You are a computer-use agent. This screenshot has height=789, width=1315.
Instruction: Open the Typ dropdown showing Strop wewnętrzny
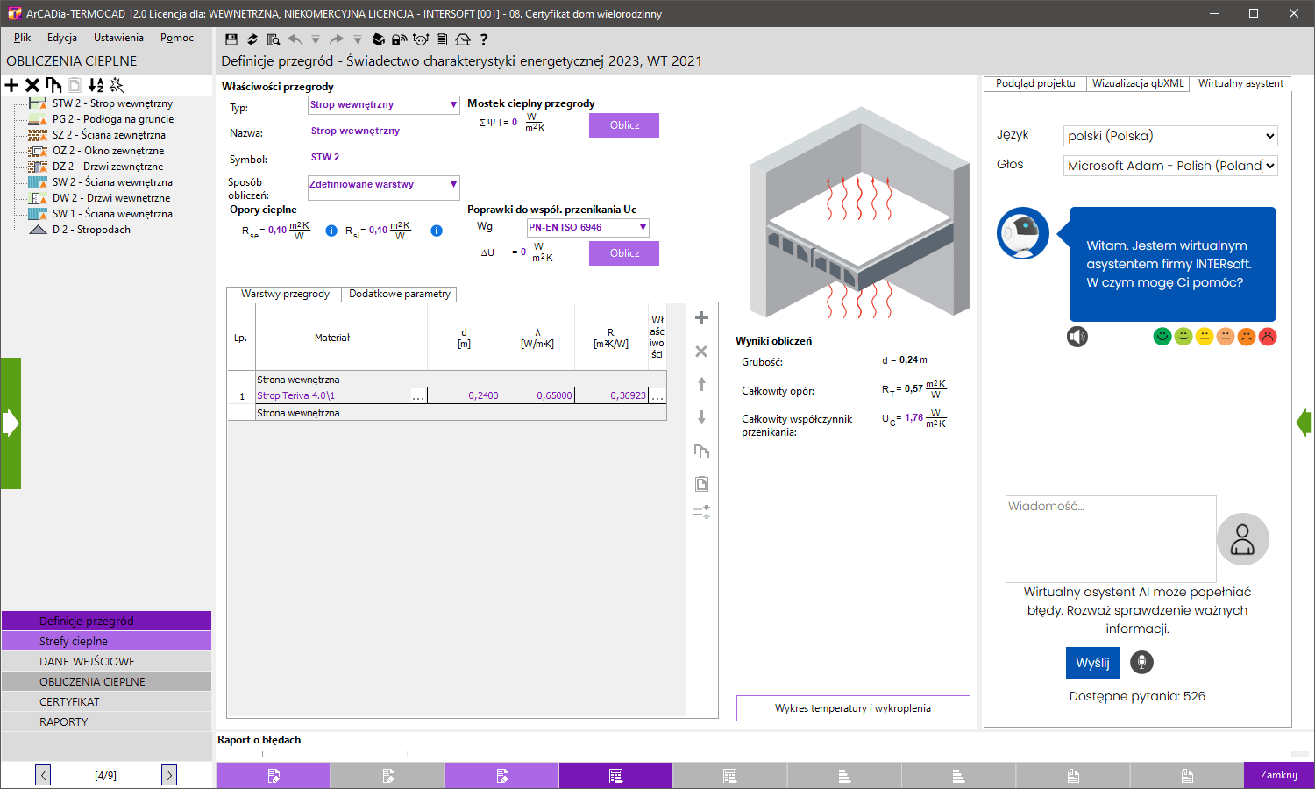(x=382, y=104)
